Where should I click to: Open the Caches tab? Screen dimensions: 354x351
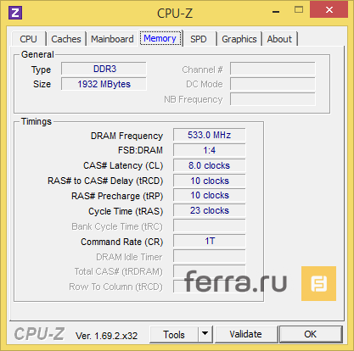click(x=66, y=39)
